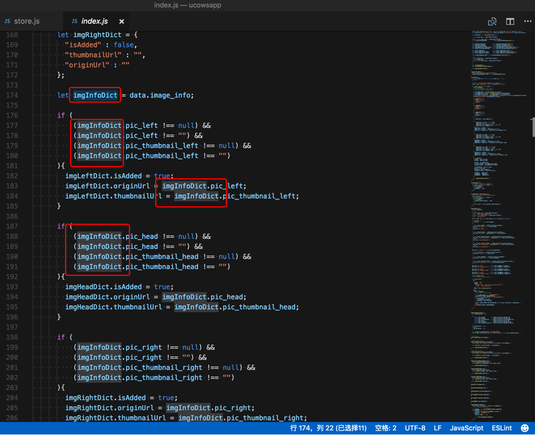Click imgHeadDict.isAdded on line 193
Viewport: 535px width, 435px height.
coord(104,287)
